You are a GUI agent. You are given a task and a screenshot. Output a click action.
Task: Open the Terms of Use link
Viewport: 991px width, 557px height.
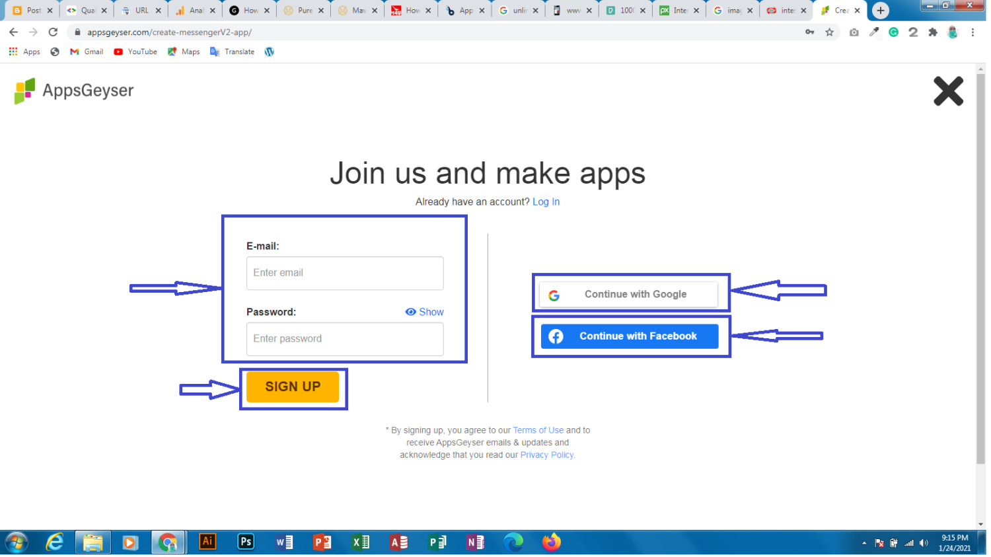click(x=538, y=430)
